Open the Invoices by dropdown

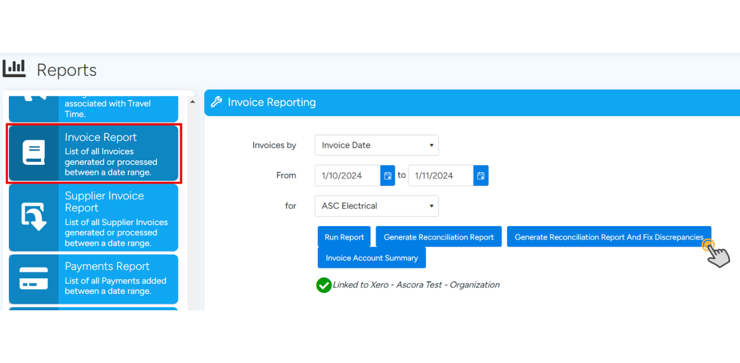click(376, 145)
